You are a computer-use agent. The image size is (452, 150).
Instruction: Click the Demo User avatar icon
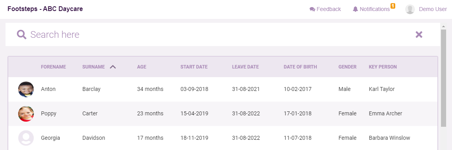[x=410, y=9]
